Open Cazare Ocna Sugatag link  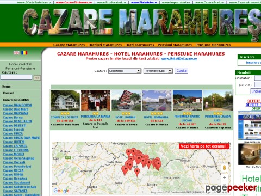18,158
